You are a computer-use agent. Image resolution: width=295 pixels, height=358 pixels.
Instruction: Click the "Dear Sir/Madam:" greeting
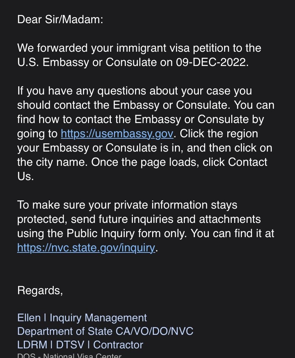click(60, 20)
